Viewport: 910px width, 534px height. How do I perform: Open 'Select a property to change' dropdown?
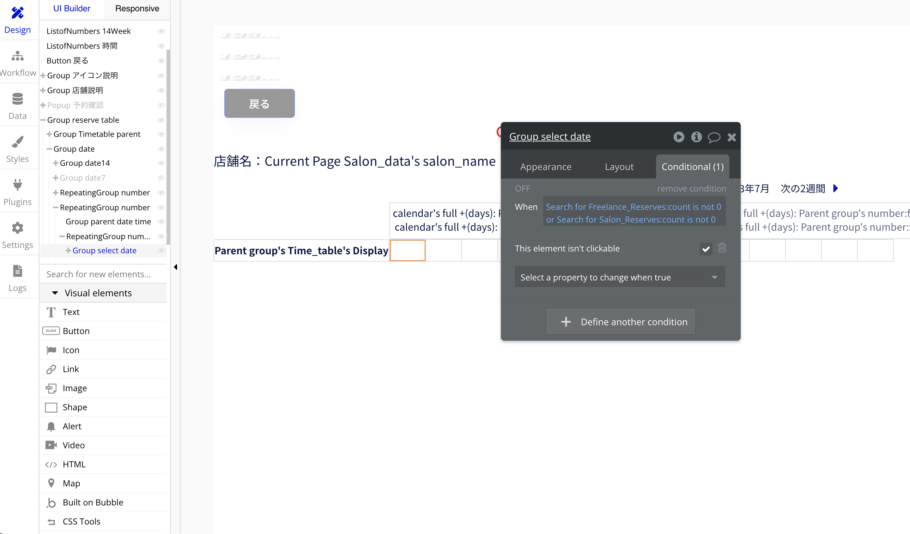pos(619,277)
